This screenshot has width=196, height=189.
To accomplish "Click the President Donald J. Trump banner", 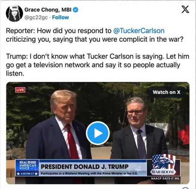I will [x=85, y=166].
